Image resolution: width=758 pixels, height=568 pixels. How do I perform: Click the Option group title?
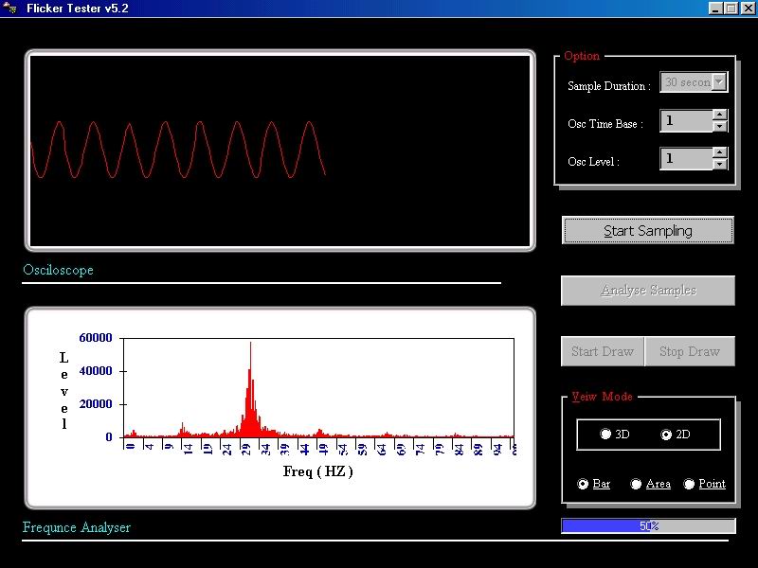pyautogui.click(x=582, y=56)
